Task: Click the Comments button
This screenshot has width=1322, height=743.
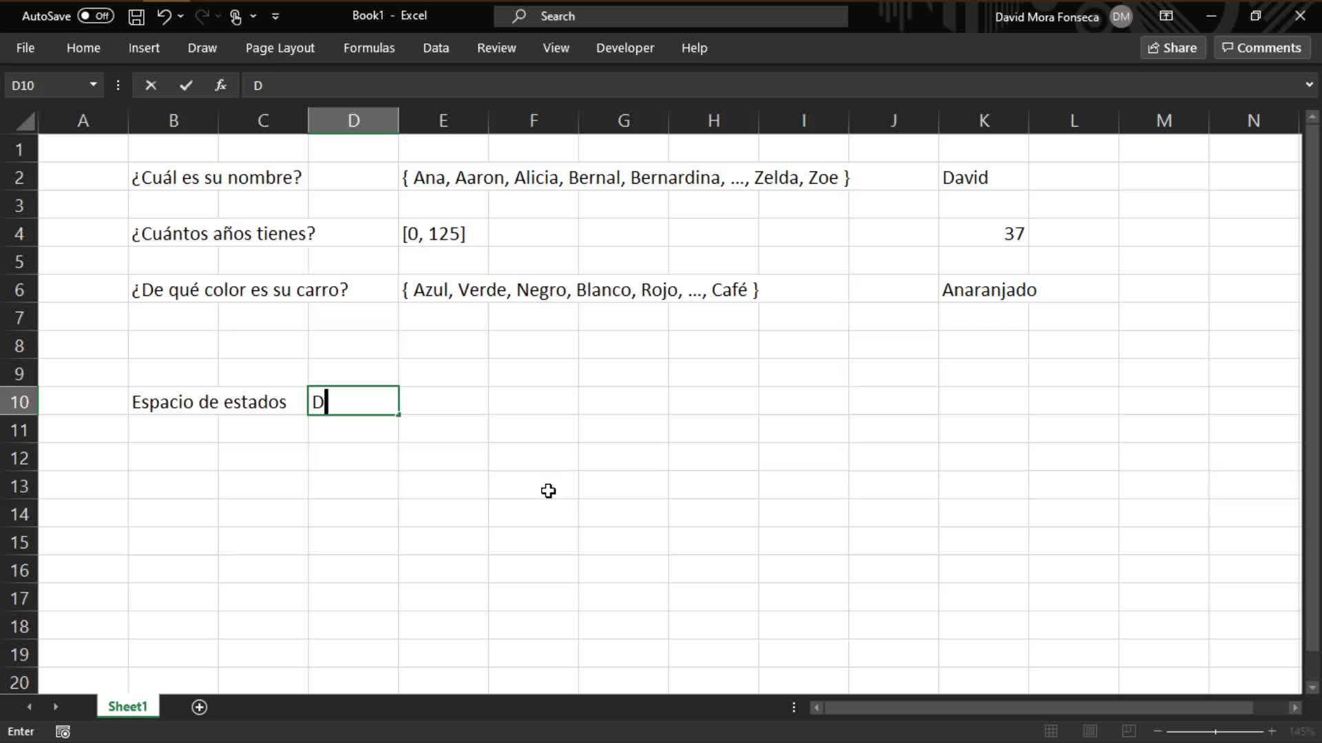Action: (x=1261, y=48)
